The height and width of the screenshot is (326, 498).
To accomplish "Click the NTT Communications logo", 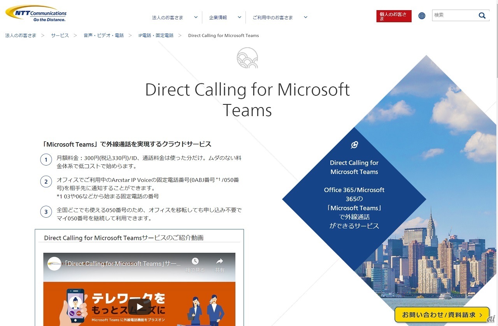I will 36,14.
